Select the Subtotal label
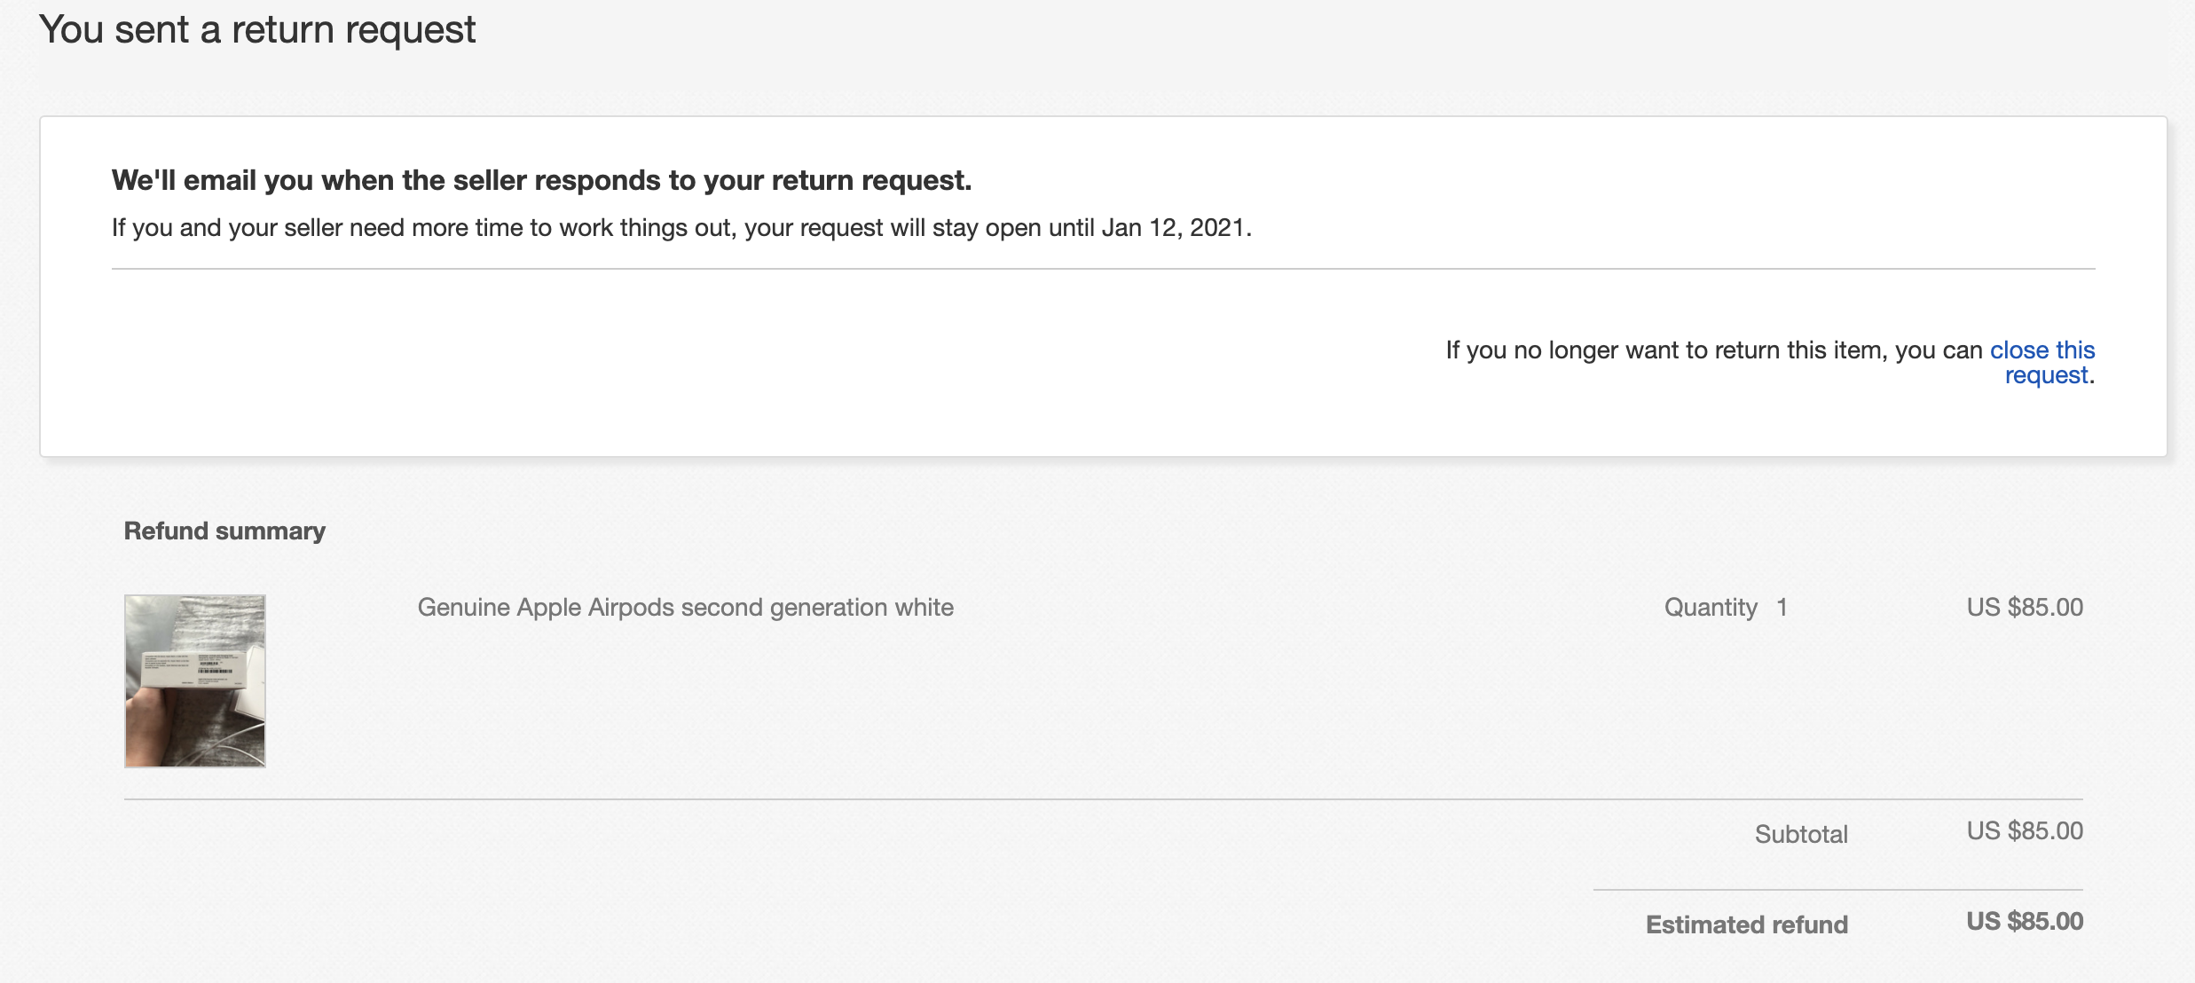Viewport: 2195px width, 983px height. click(1800, 833)
